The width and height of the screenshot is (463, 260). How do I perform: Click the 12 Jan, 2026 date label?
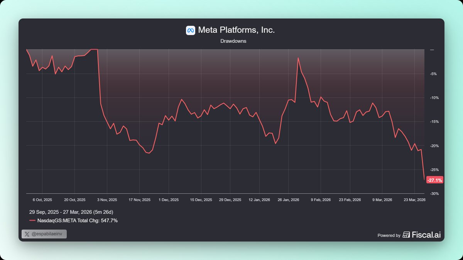(260, 200)
